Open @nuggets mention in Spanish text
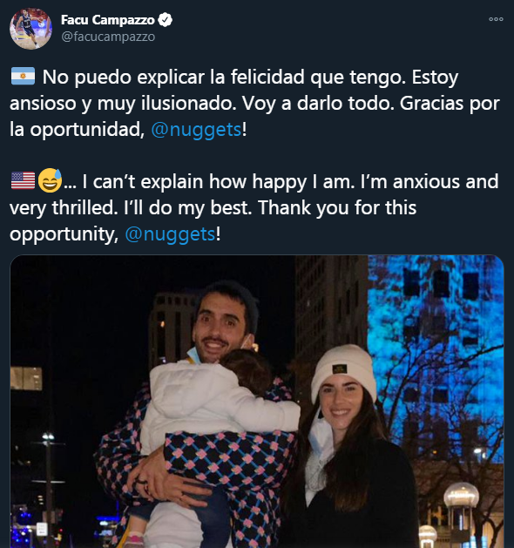The height and width of the screenshot is (548, 514). tap(196, 129)
